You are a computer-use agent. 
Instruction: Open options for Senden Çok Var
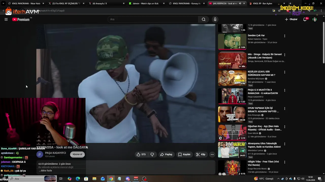tap(285, 36)
